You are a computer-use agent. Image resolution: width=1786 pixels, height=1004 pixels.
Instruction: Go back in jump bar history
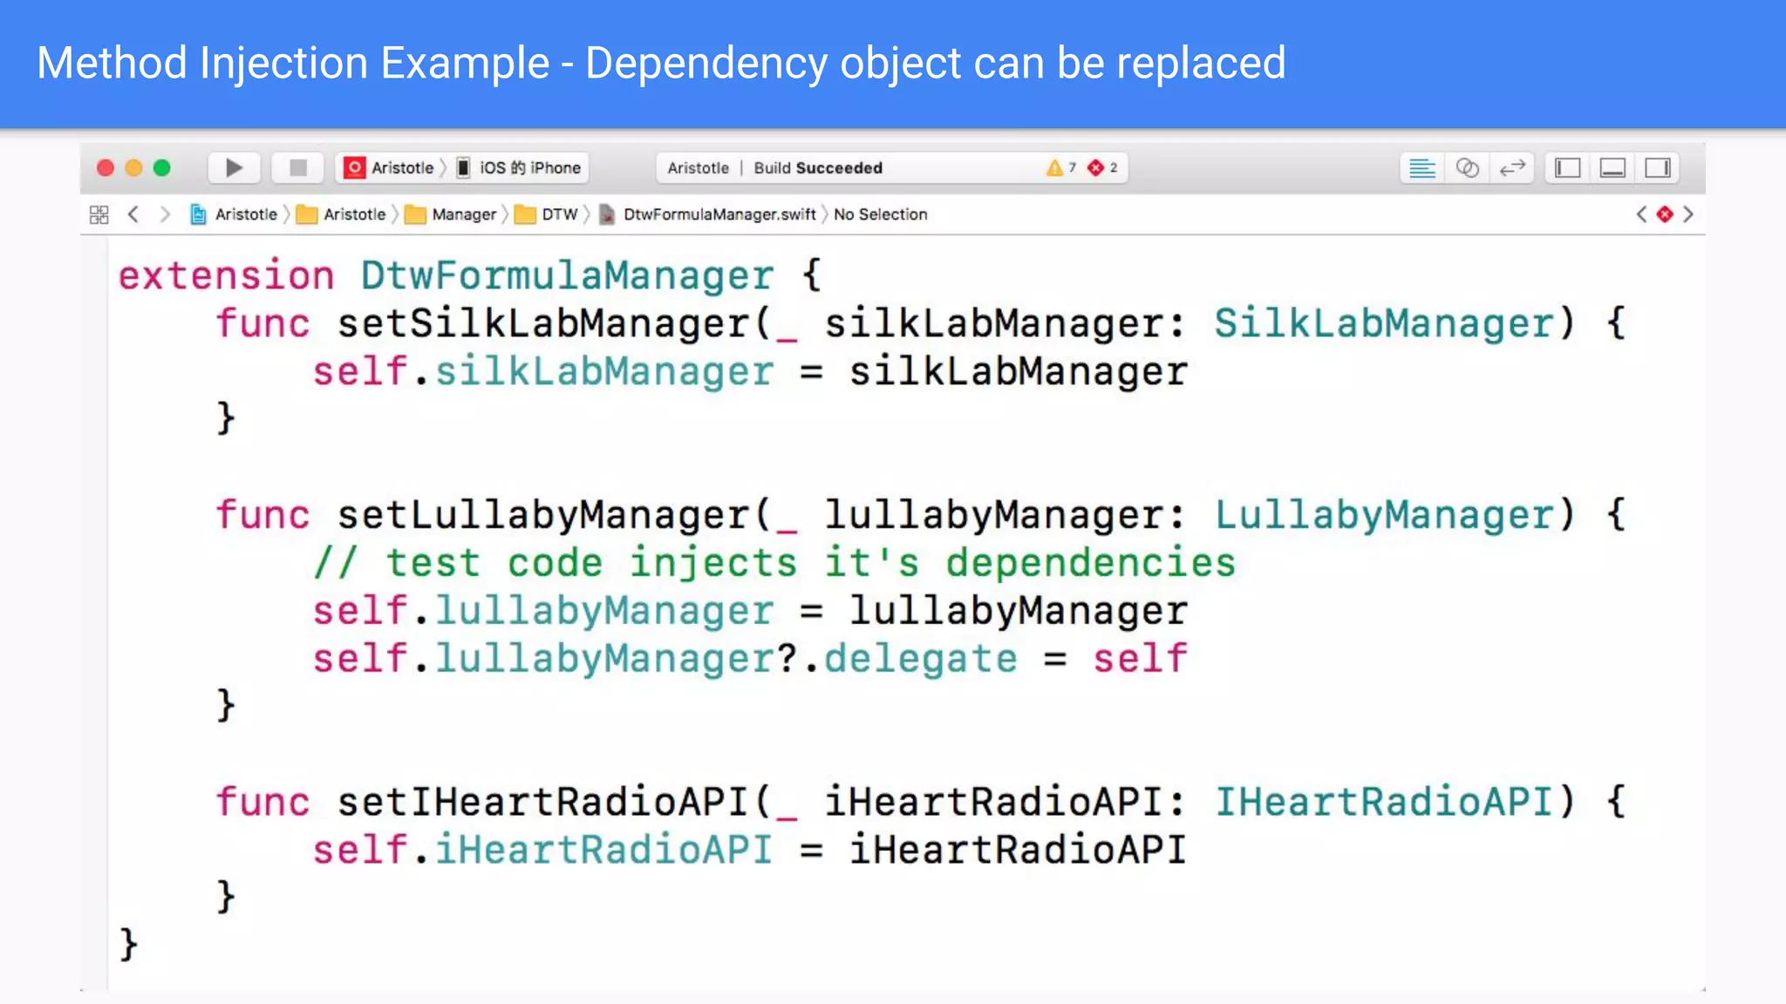(x=133, y=214)
